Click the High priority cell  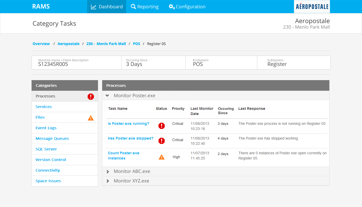176,157
